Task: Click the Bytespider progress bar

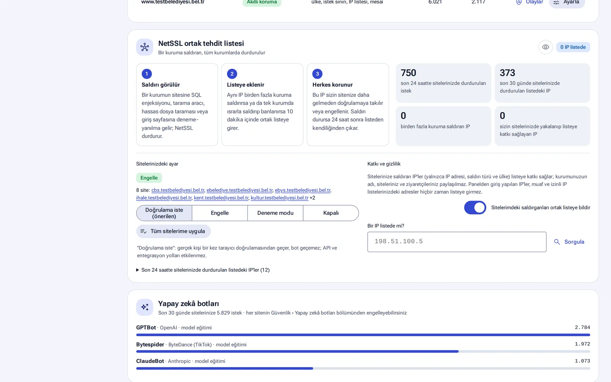Action: (363, 351)
